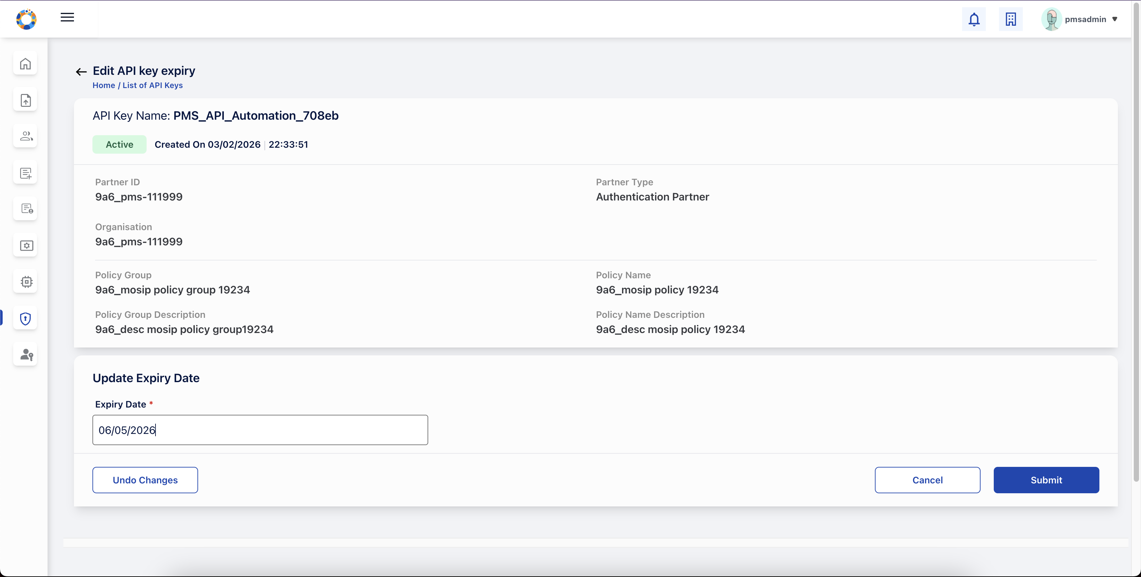The width and height of the screenshot is (1141, 577).
Task: Open the certificate upload sidebar icon
Action: (25, 100)
